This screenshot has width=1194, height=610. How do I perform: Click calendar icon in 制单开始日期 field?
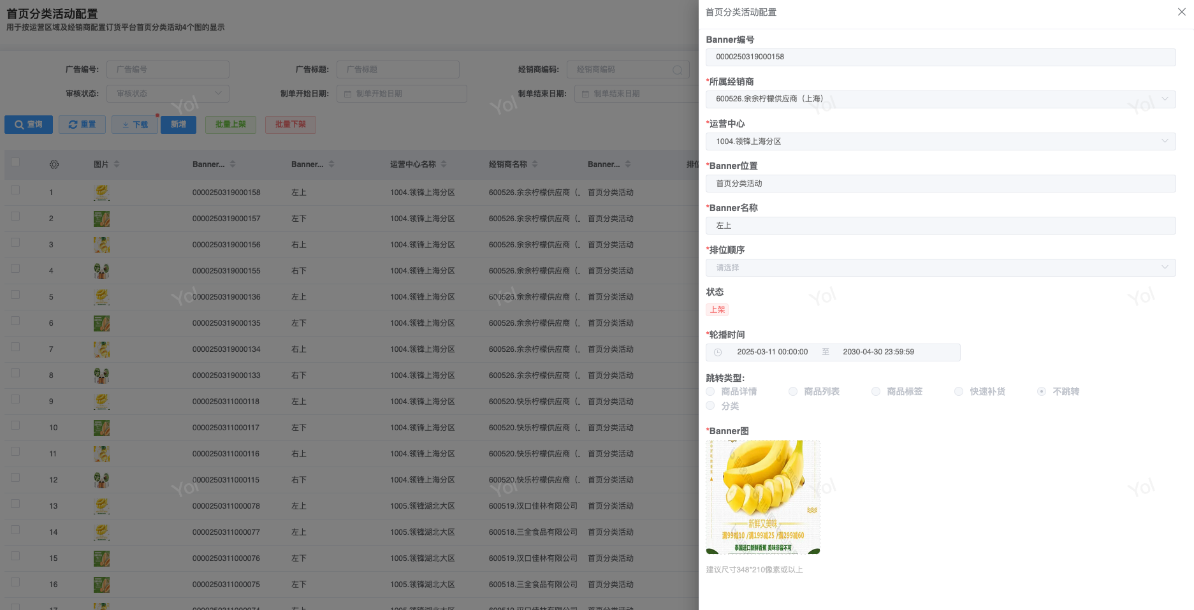pos(348,94)
